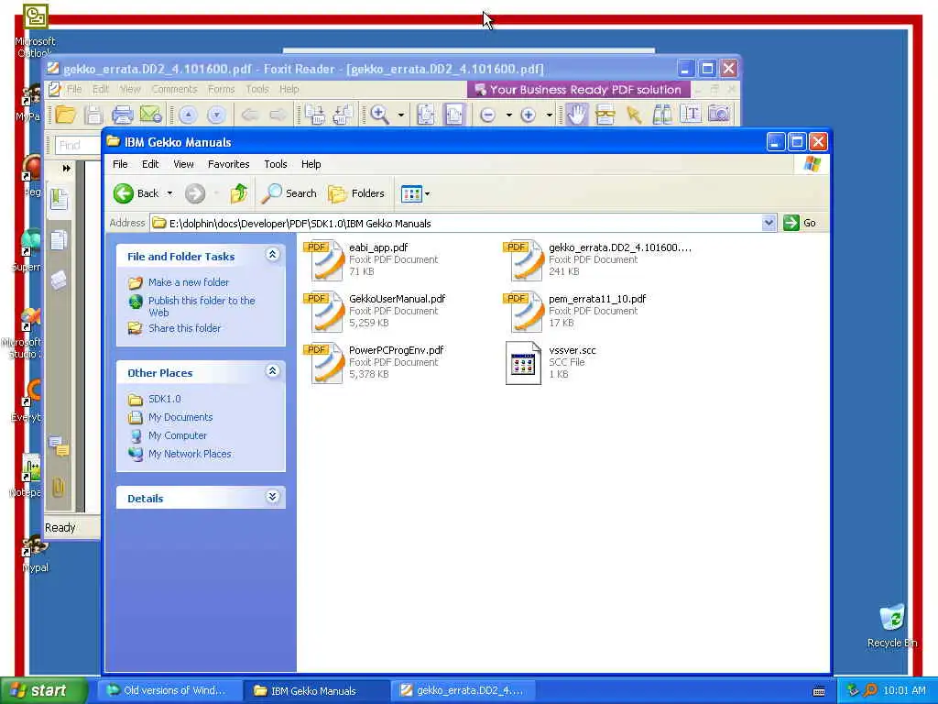This screenshot has height=704, width=938.
Task: Open My Documents in Other Places
Action: coord(180,417)
